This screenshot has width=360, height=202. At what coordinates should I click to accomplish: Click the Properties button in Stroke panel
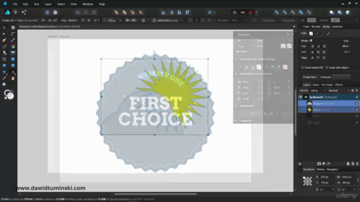(310, 77)
